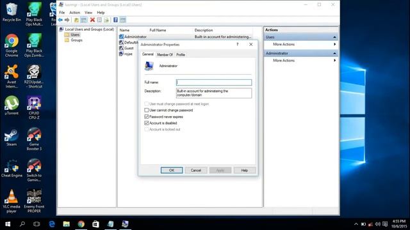Click the Export List toolbar icon
The width and height of the screenshot is (410, 230).
(106, 20)
